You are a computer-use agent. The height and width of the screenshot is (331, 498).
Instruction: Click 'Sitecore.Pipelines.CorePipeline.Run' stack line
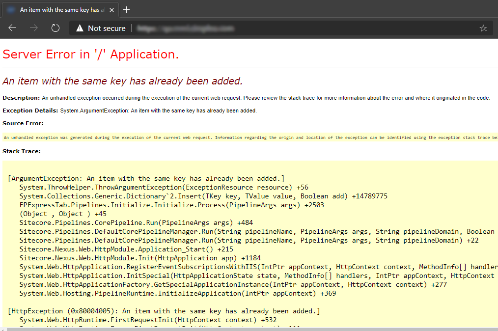136,222
